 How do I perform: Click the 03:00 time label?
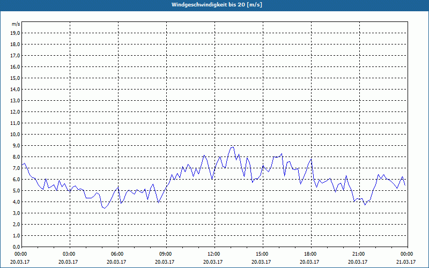click(70, 254)
